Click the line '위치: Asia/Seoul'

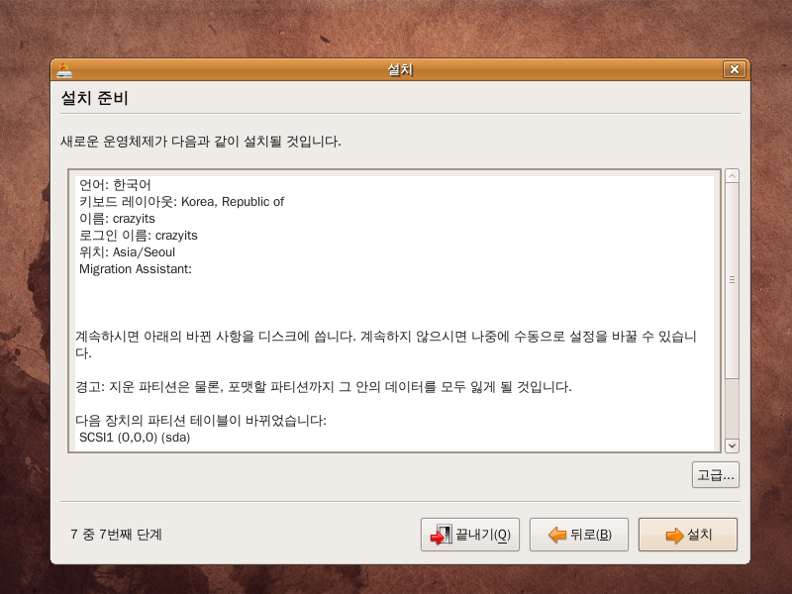[128, 252]
